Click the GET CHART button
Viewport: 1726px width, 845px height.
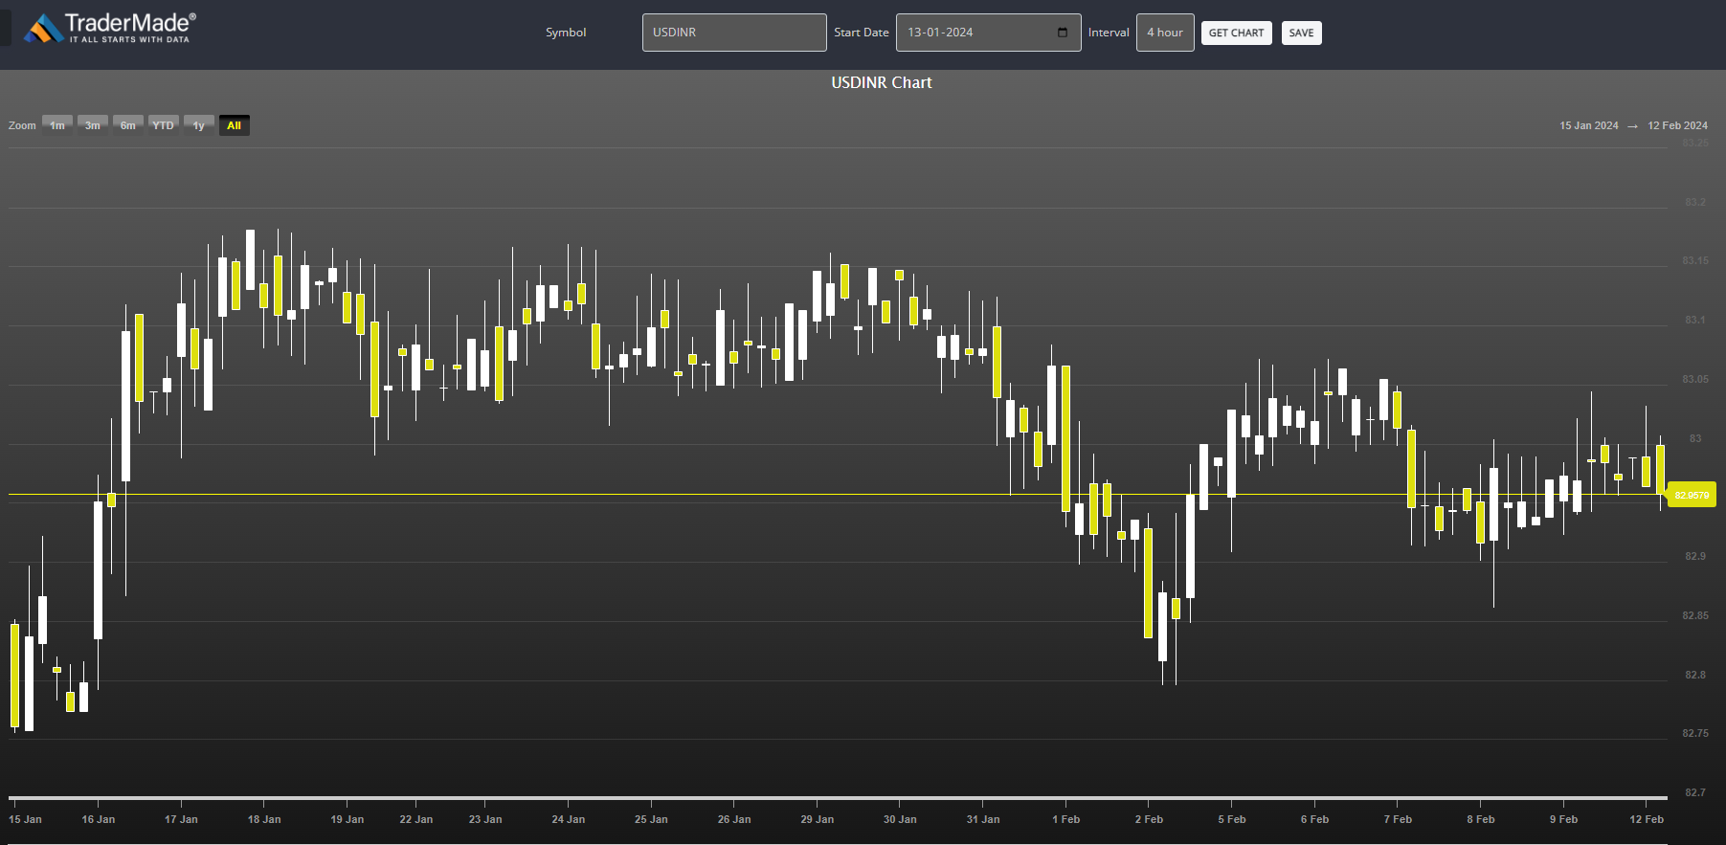pos(1236,33)
